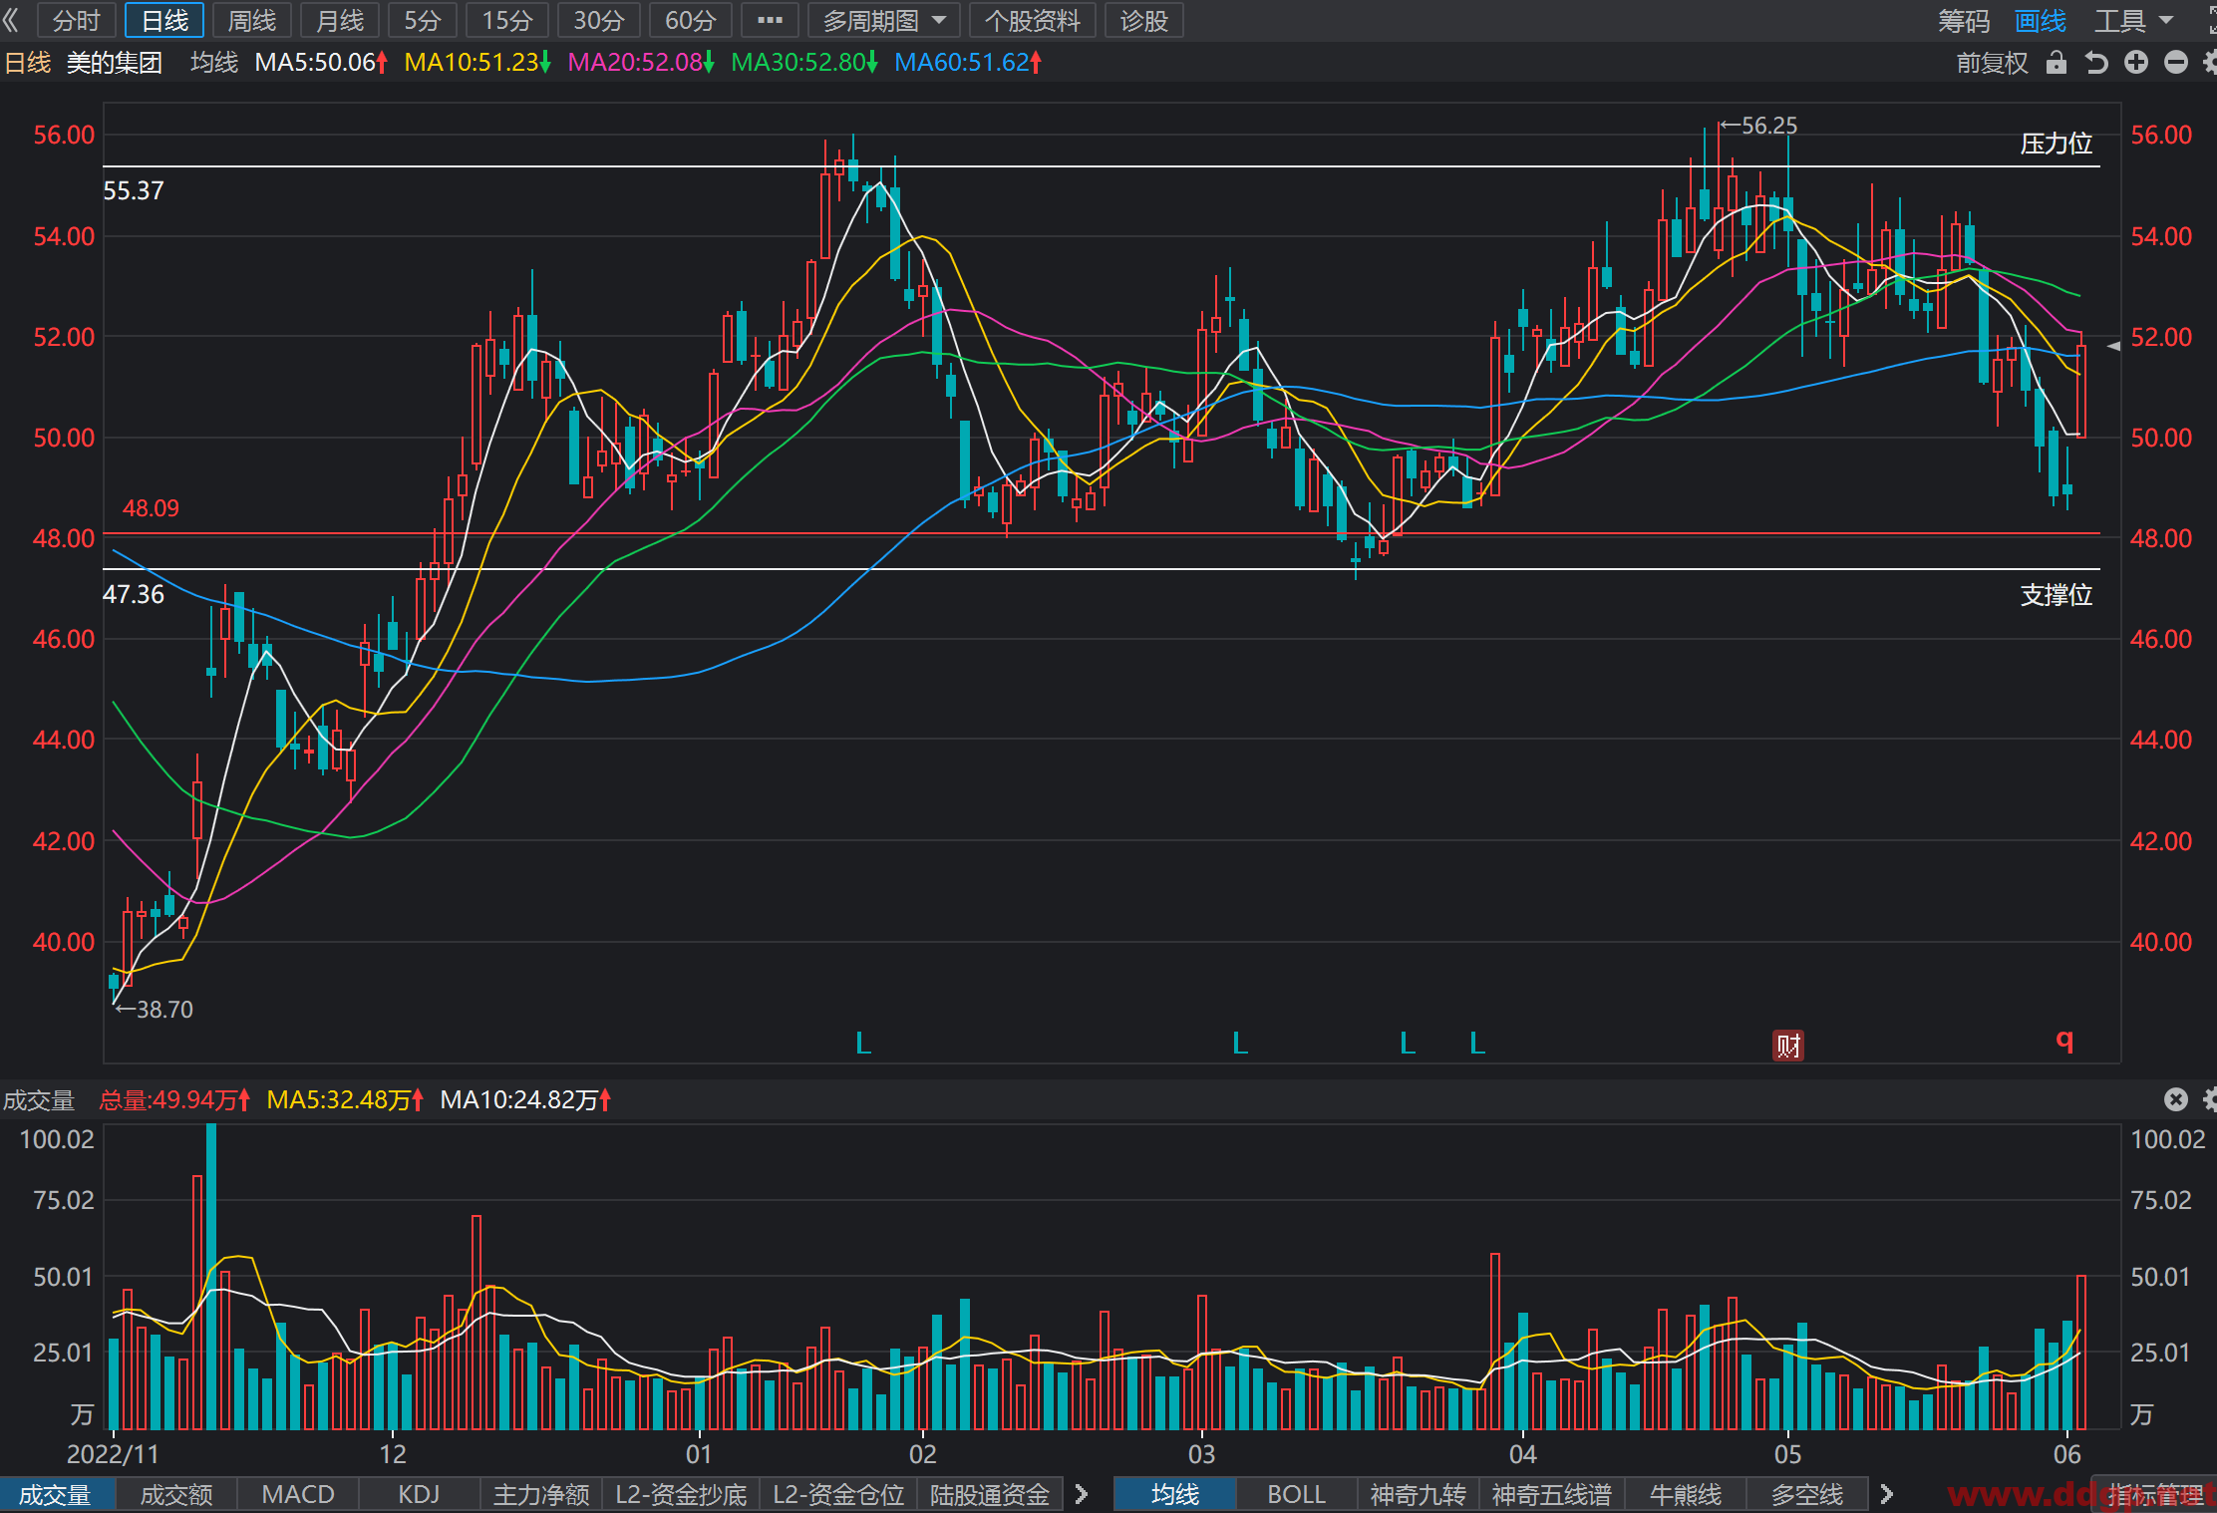Click the 财 financial report marker
The width and height of the screenshot is (2217, 1513).
click(x=1788, y=1046)
